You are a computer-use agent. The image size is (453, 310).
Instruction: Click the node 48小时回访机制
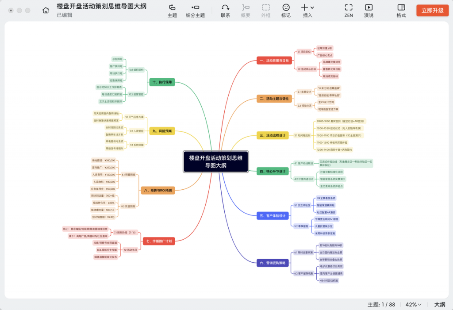[329, 280]
